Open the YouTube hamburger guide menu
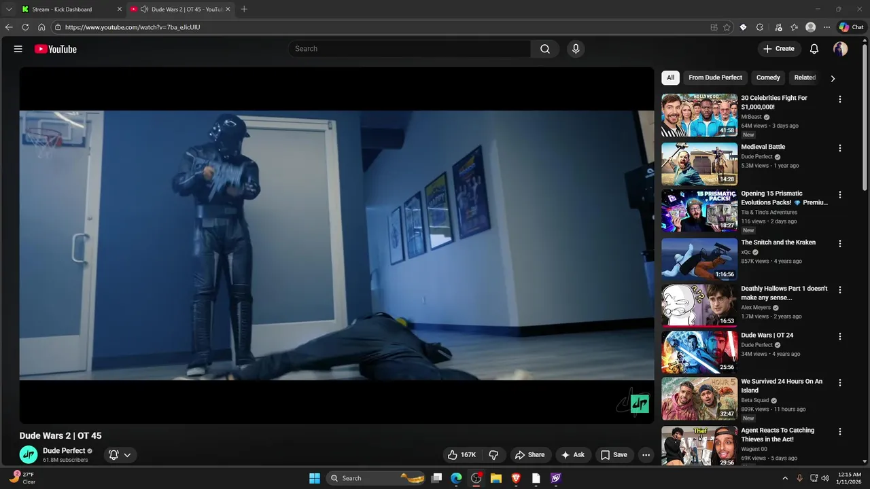 [x=18, y=49]
